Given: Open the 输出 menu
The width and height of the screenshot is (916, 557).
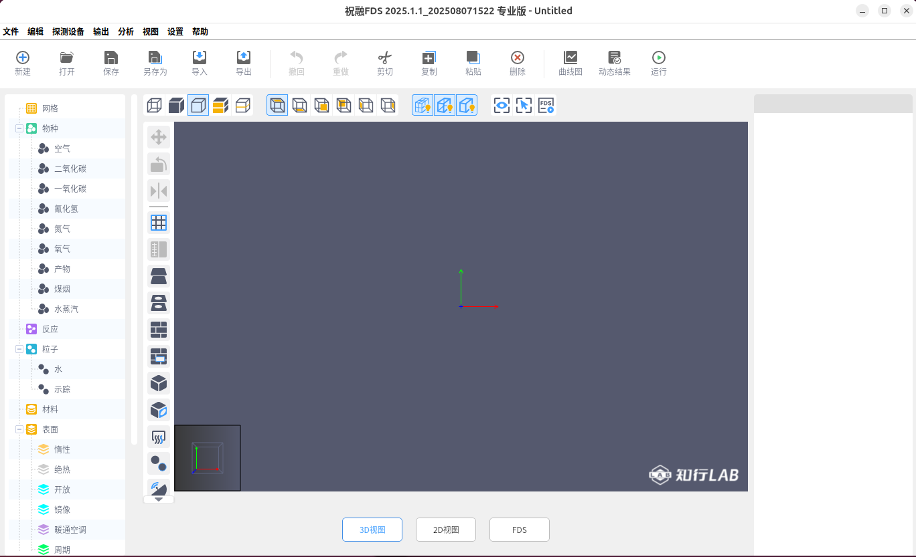Looking at the screenshot, I should click(101, 31).
